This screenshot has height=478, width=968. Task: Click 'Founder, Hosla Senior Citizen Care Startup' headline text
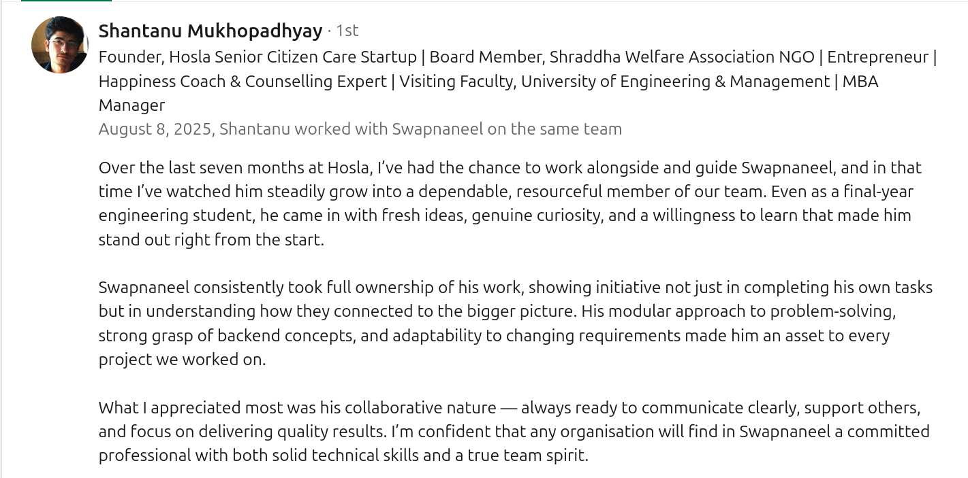pyautogui.click(x=257, y=57)
